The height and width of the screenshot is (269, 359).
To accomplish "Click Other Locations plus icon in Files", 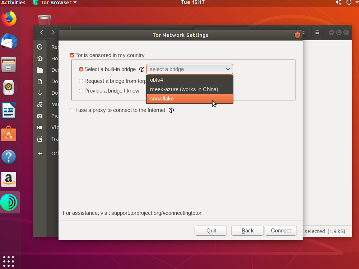I will [40, 154].
